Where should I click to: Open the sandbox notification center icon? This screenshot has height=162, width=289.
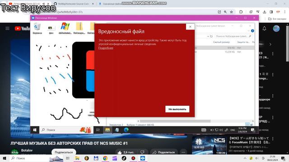tap(253, 130)
